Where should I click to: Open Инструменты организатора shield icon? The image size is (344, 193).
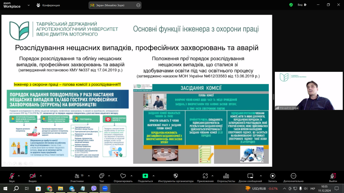point(176,176)
